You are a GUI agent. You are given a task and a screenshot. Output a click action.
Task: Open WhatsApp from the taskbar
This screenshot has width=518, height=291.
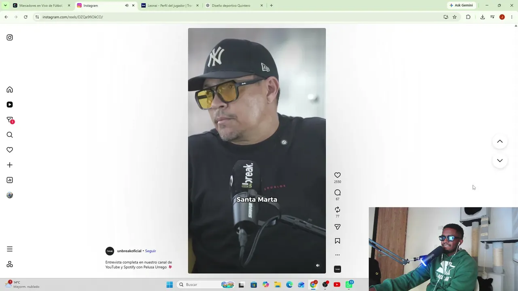[x=349, y=285]
